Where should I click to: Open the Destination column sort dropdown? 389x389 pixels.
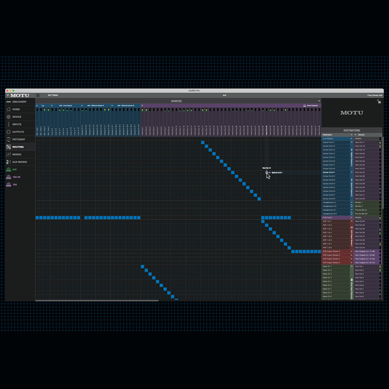352,135
